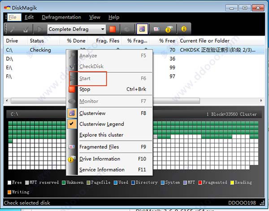Click the Pagefile legend swatch

[88, 183]
